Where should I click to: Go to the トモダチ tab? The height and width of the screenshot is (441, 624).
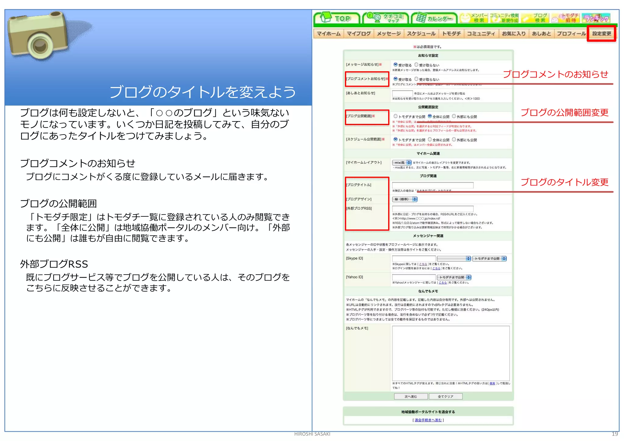pos(452,33)
